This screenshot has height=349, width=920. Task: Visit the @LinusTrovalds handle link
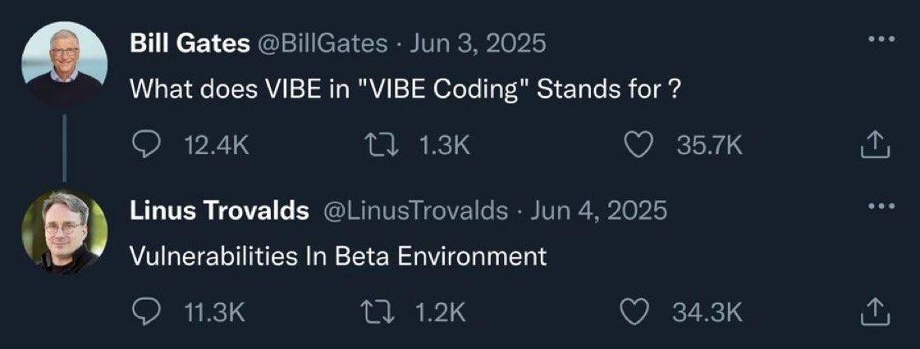[x=417, y=211]
